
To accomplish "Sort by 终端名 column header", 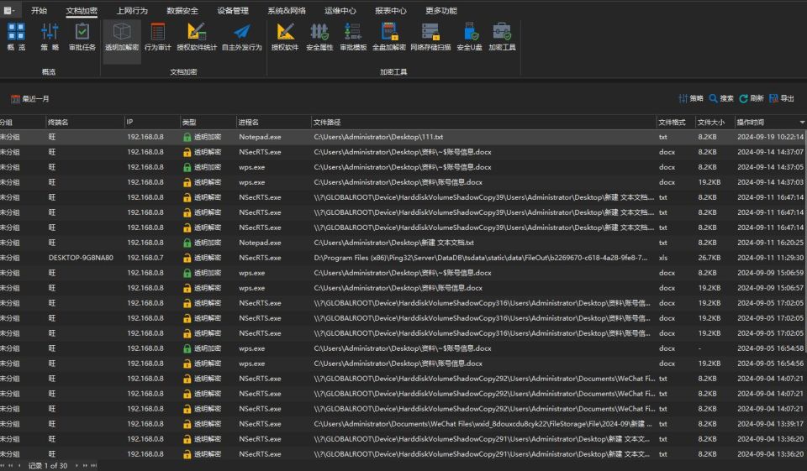I will [84, 123].
